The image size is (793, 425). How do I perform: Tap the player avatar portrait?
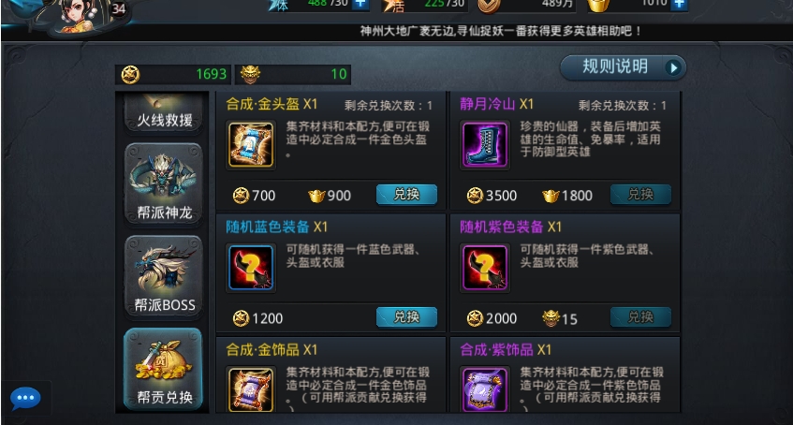coord(80,15)
